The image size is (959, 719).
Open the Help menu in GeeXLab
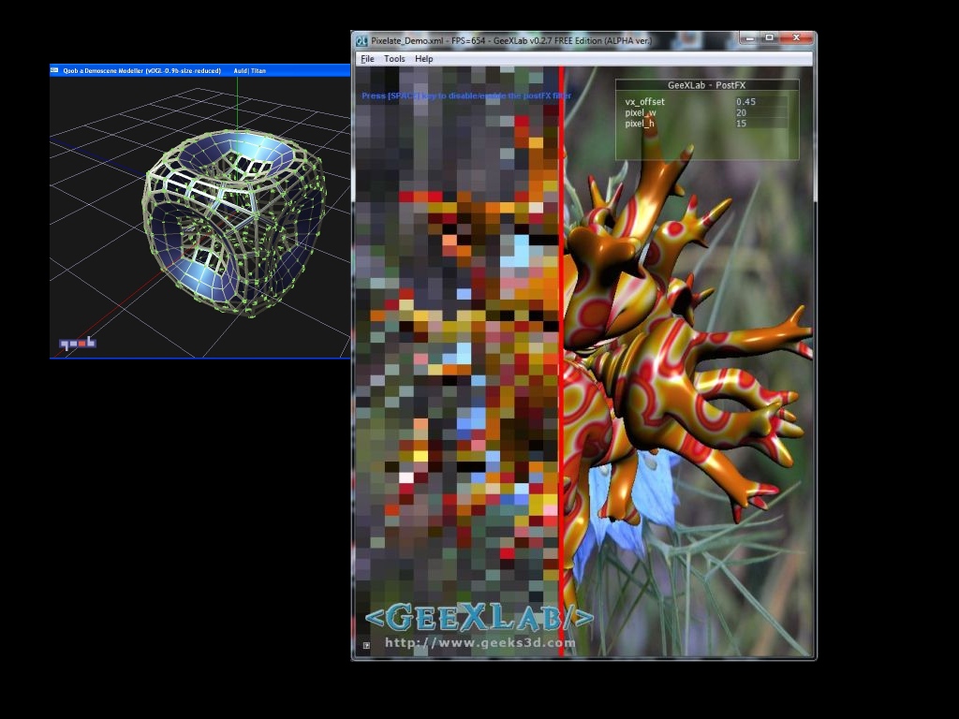pyautogui.click(x=424, y=59)
